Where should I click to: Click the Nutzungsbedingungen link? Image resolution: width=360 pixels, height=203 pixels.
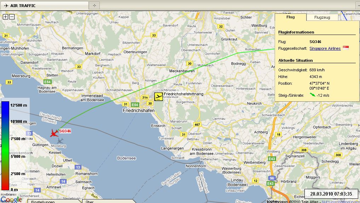coord(341,202)
